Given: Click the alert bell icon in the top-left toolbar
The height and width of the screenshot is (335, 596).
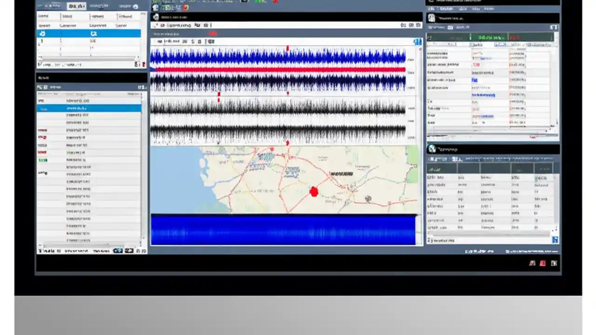Looking at the screenshot, I should [135, 6].
